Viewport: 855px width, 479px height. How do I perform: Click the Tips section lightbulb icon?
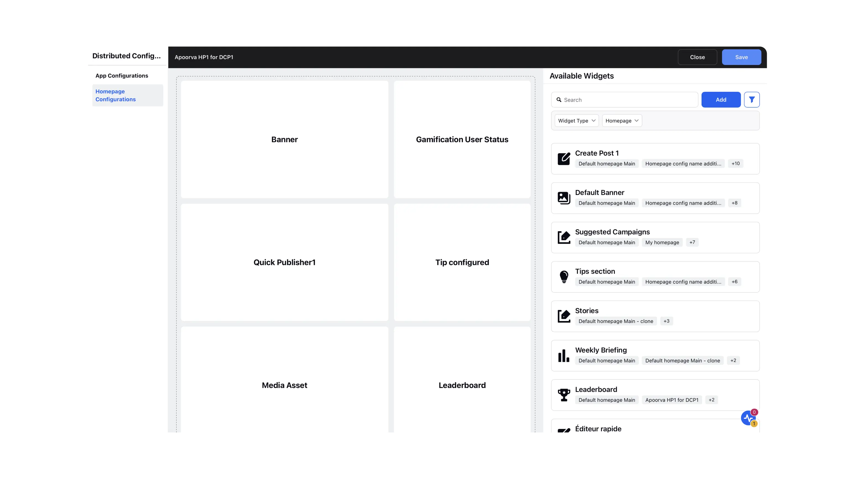click(x=564, y=277)
